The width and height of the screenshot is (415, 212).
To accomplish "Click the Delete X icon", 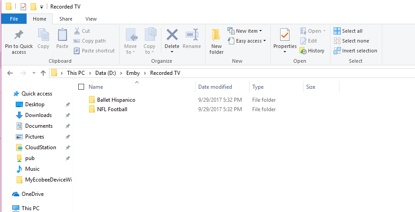I will 172,35.
